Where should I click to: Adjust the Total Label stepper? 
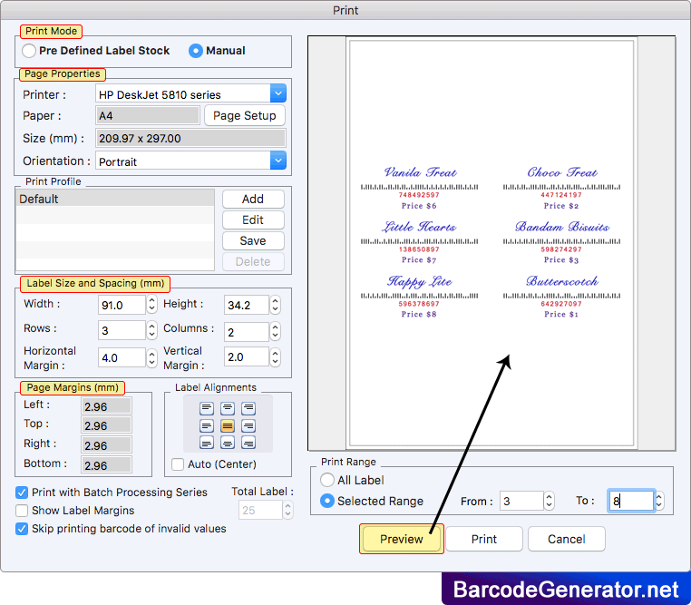(x=287, y=510)
